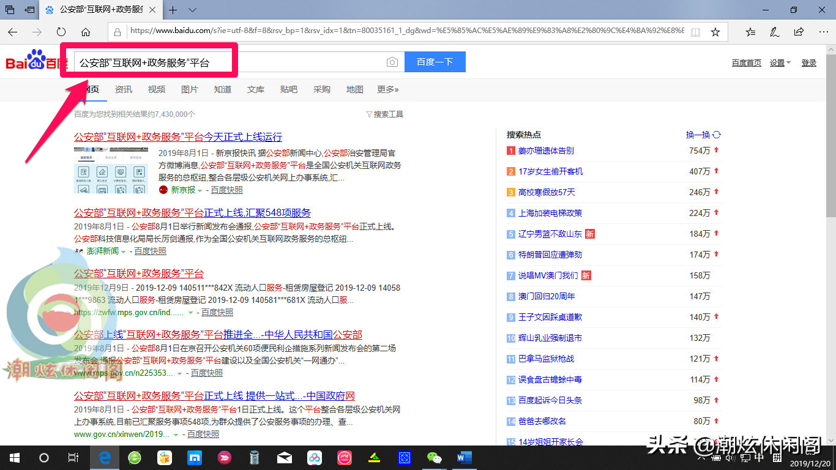836x470 pixels.
Task: Open hot search 特朗普回应遭弹劾
Action: (550, 255)
